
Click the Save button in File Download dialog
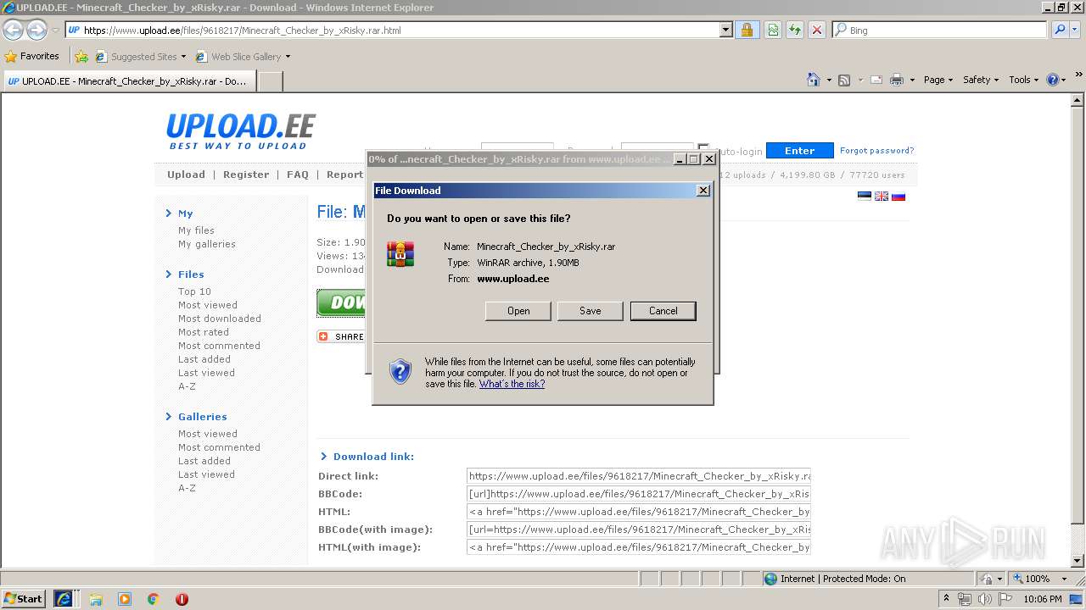point(591,311)
